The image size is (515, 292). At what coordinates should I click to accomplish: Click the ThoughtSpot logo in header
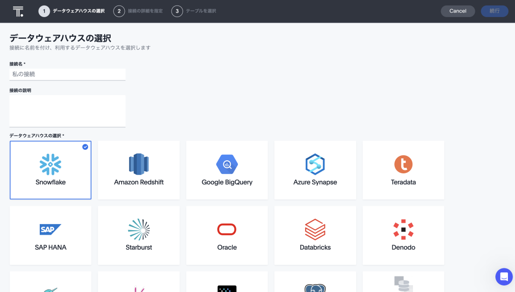pyautogui.click(x=18, y=11)
